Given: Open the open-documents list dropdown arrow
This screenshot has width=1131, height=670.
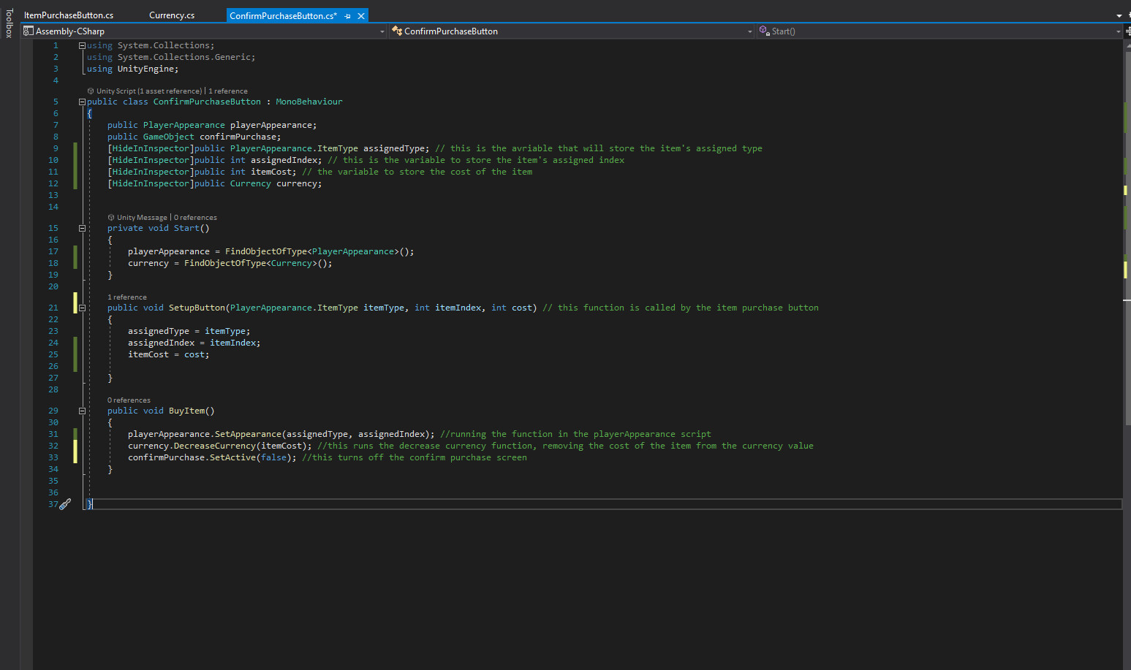Looking at the screenshot, I should (1119, 15).
